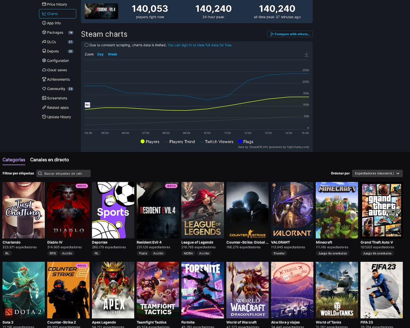Viewport: 410px width, 328px height.
Task: Click the Acción tag under Resident Evil 4
Action: click(158, 253)
